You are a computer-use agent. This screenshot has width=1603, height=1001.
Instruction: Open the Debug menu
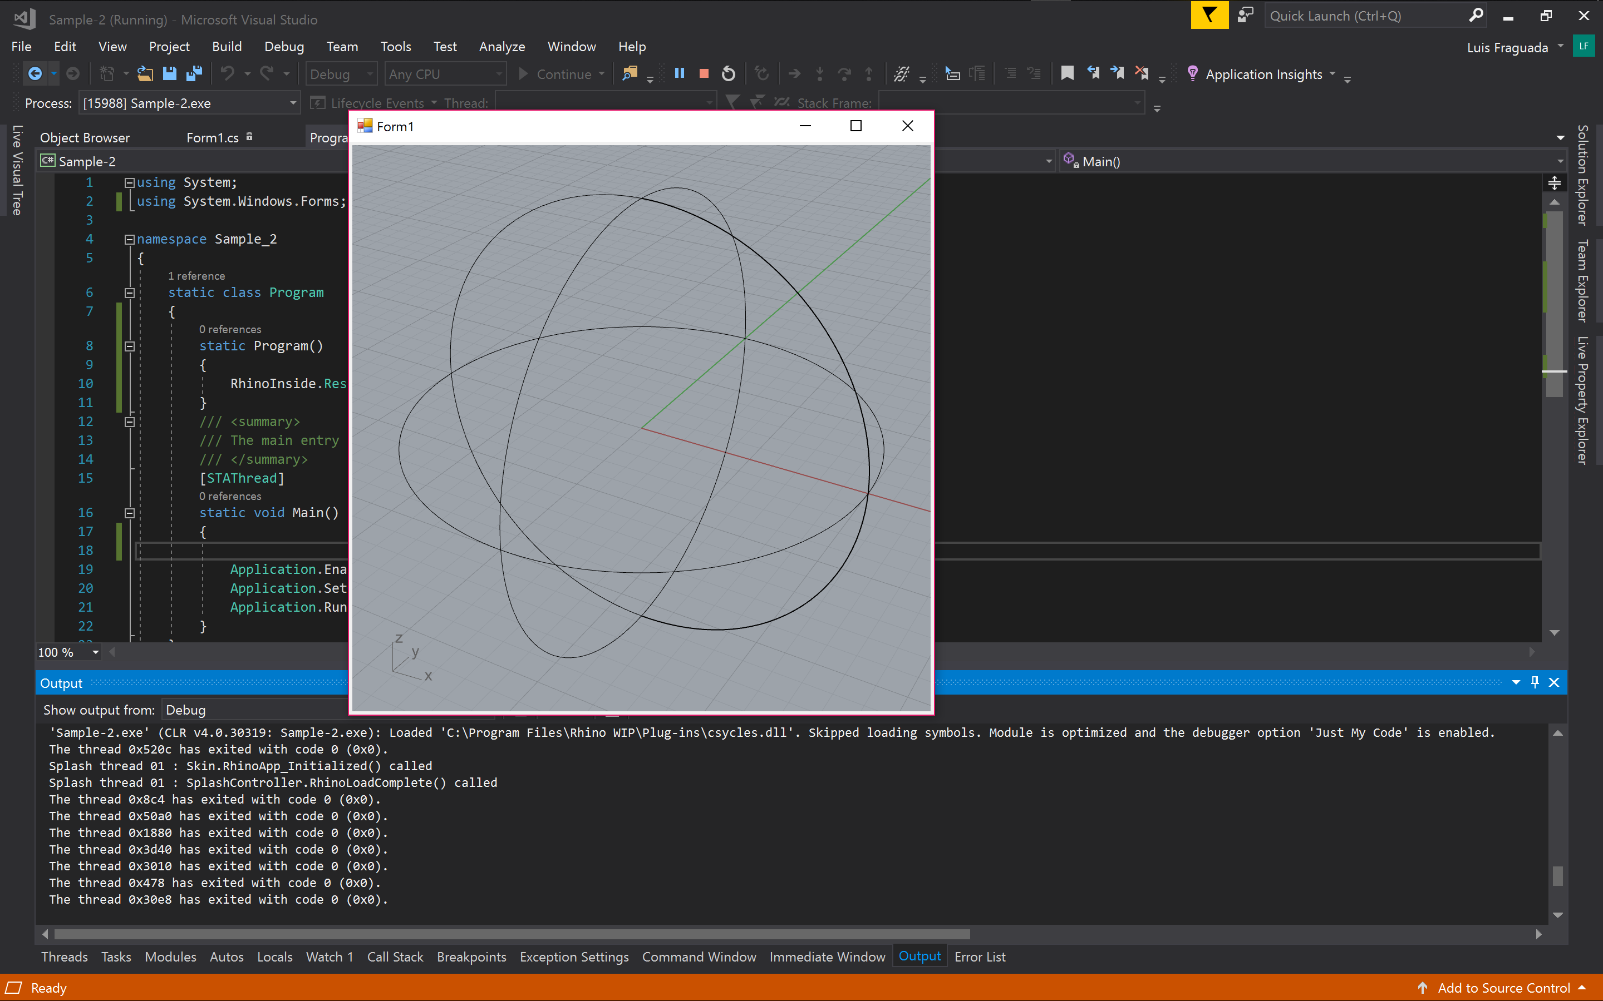[283, 46]
